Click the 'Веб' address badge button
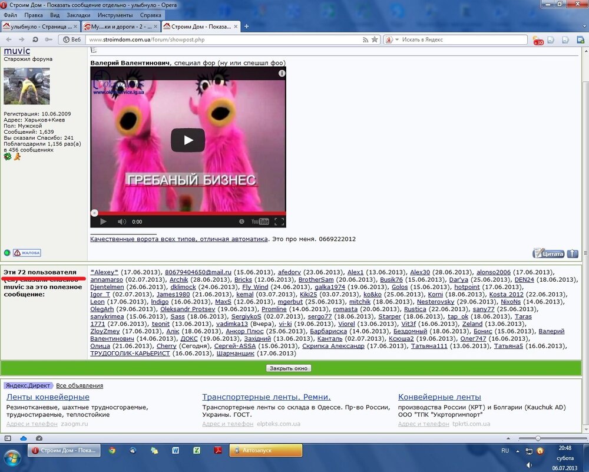The width and height of the screenshot is (589, 472). coord(72,39)
